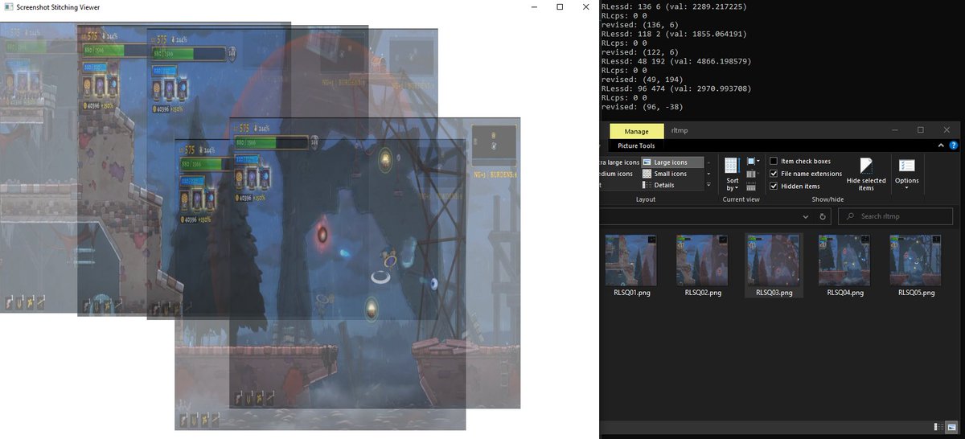Open the Group by dropdown icon
The height and width of the screenshot is (439, 965).
point(754,162)
